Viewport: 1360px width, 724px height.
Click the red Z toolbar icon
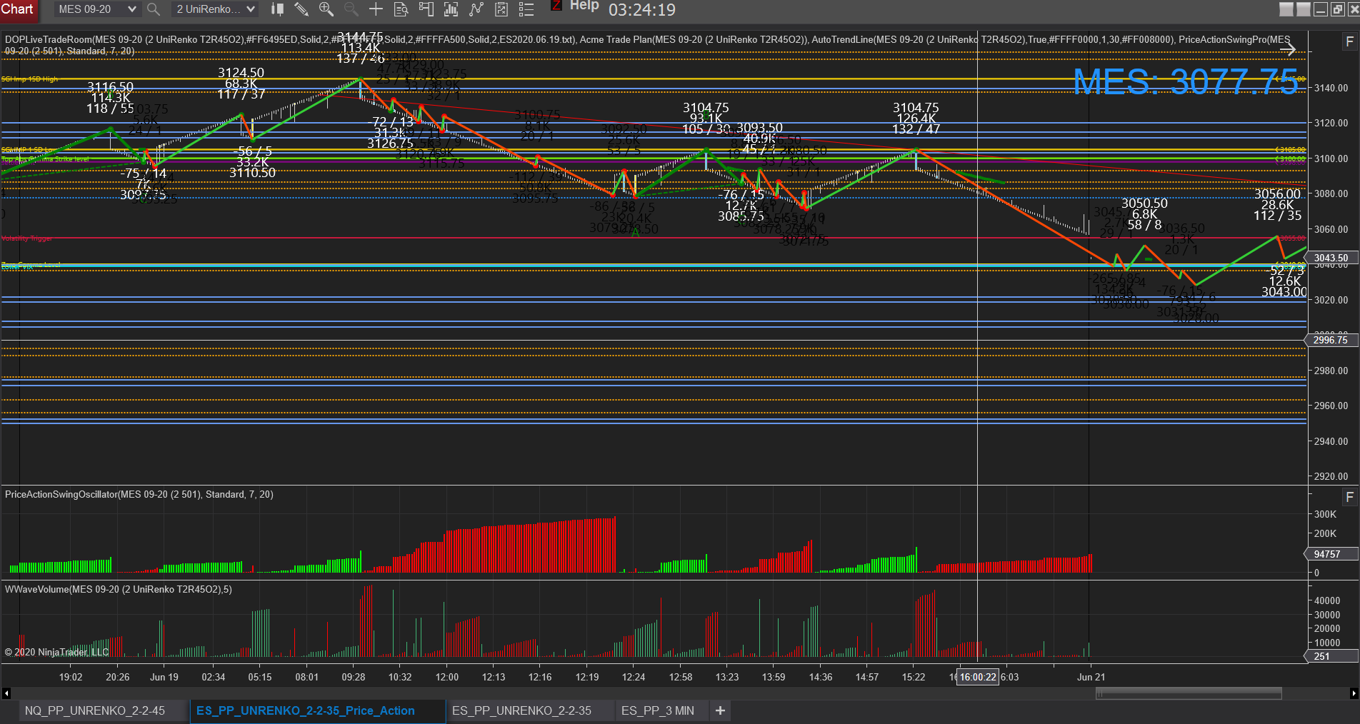pos(556,5)
